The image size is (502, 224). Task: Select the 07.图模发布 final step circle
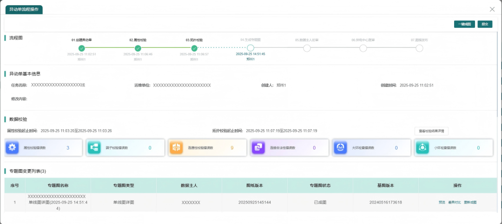[419, 48]
